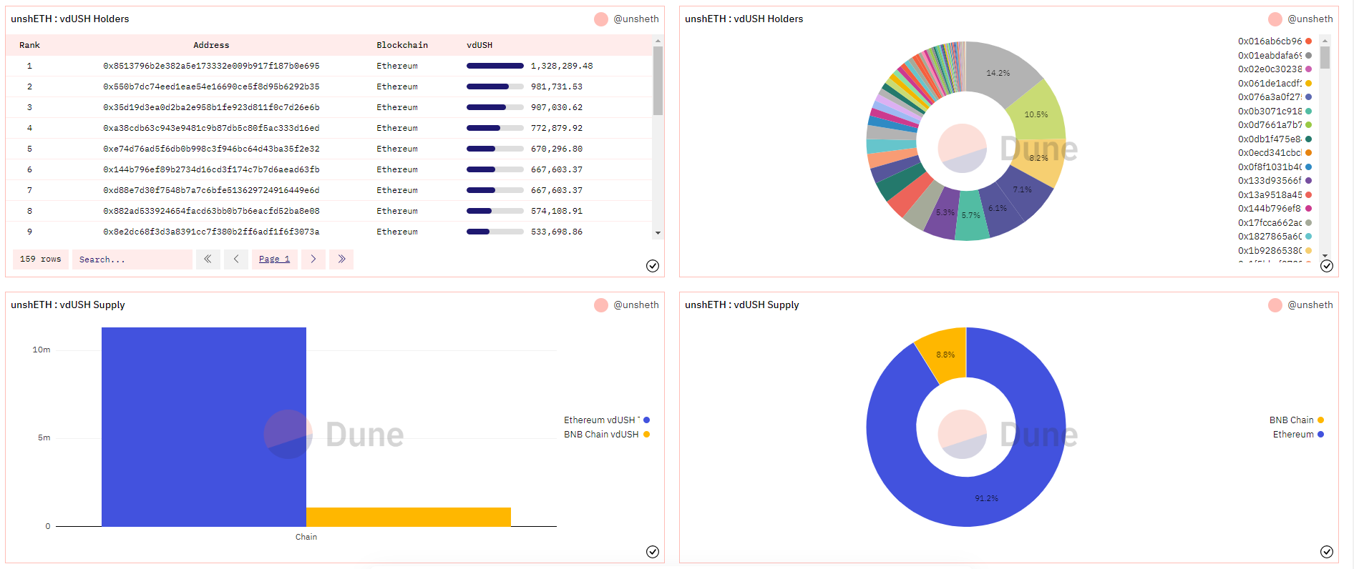Click the 907,030.62 vdUSH value
This screenshot has height=569, width=1354.
[x=557, y=107]
